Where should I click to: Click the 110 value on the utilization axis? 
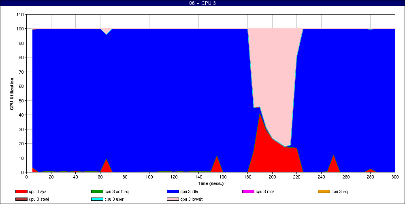click(x=20, y=15)
